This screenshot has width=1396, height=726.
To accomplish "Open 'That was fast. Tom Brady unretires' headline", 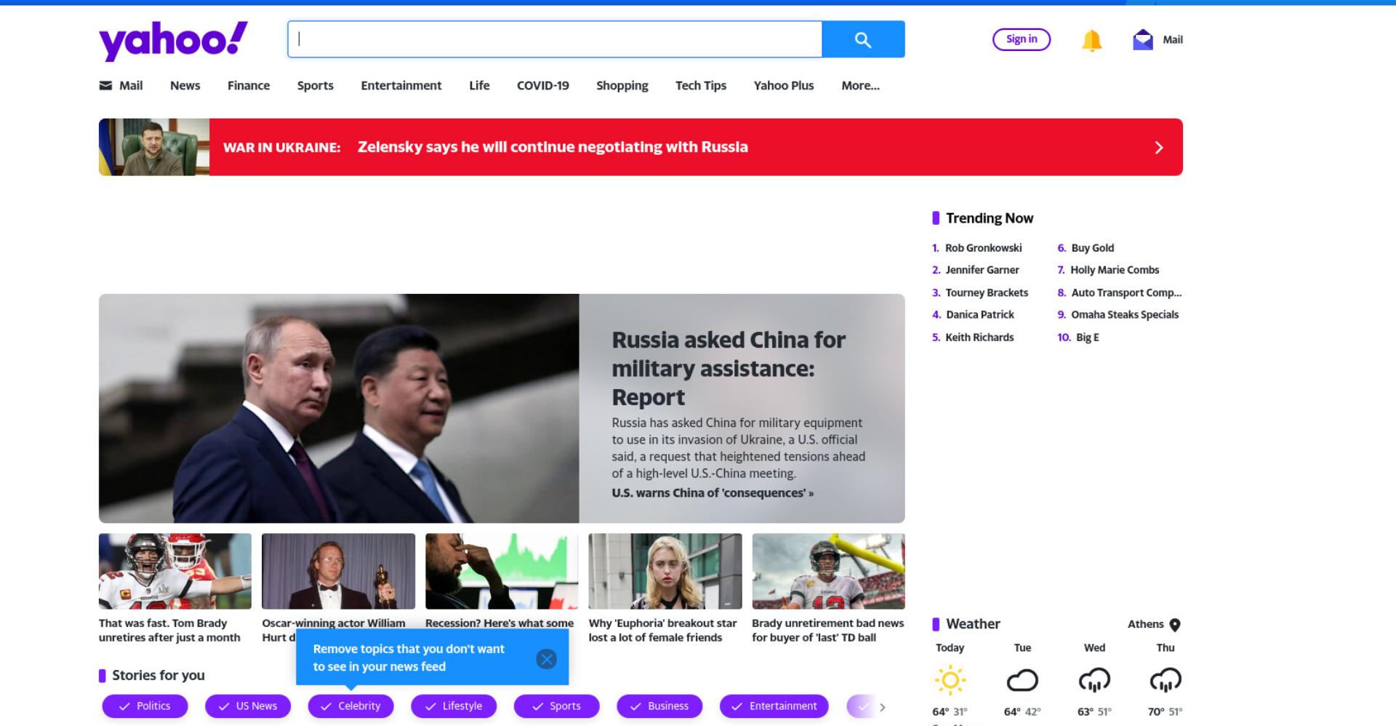I will (x=169, y=631).
